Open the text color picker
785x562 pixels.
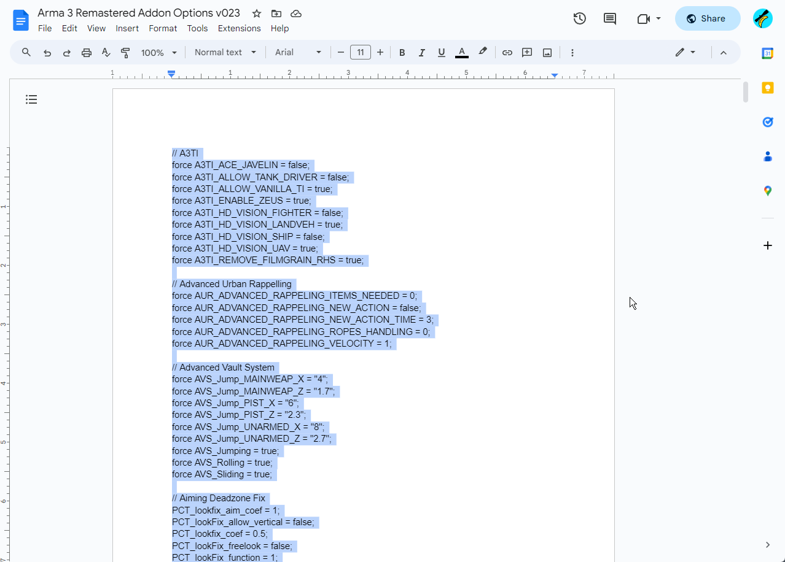point(462,53)
